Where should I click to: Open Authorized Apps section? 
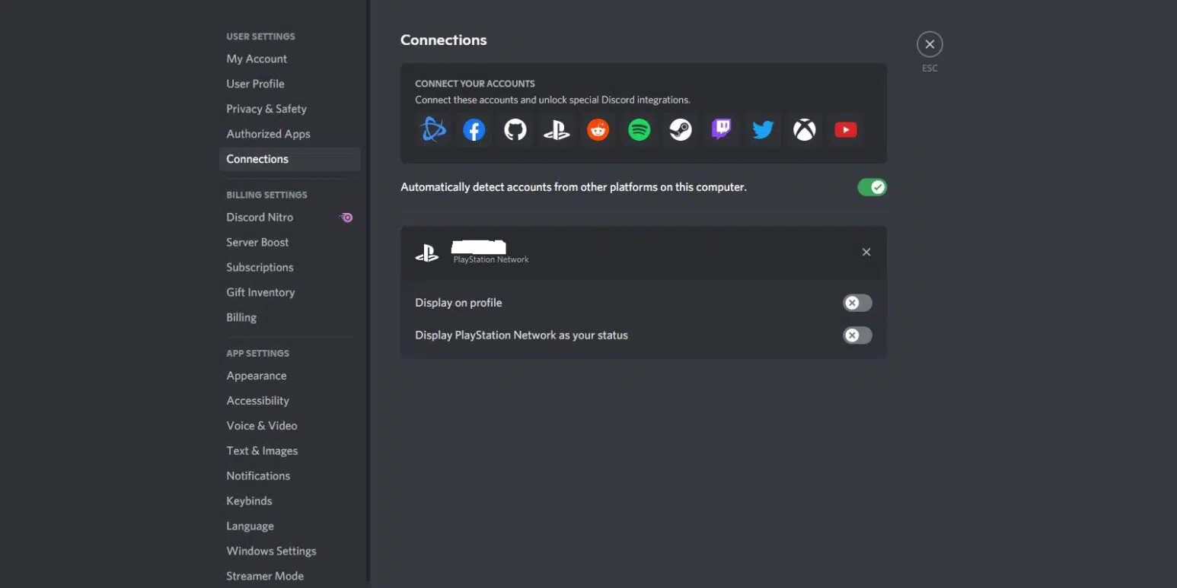point(268,134)
